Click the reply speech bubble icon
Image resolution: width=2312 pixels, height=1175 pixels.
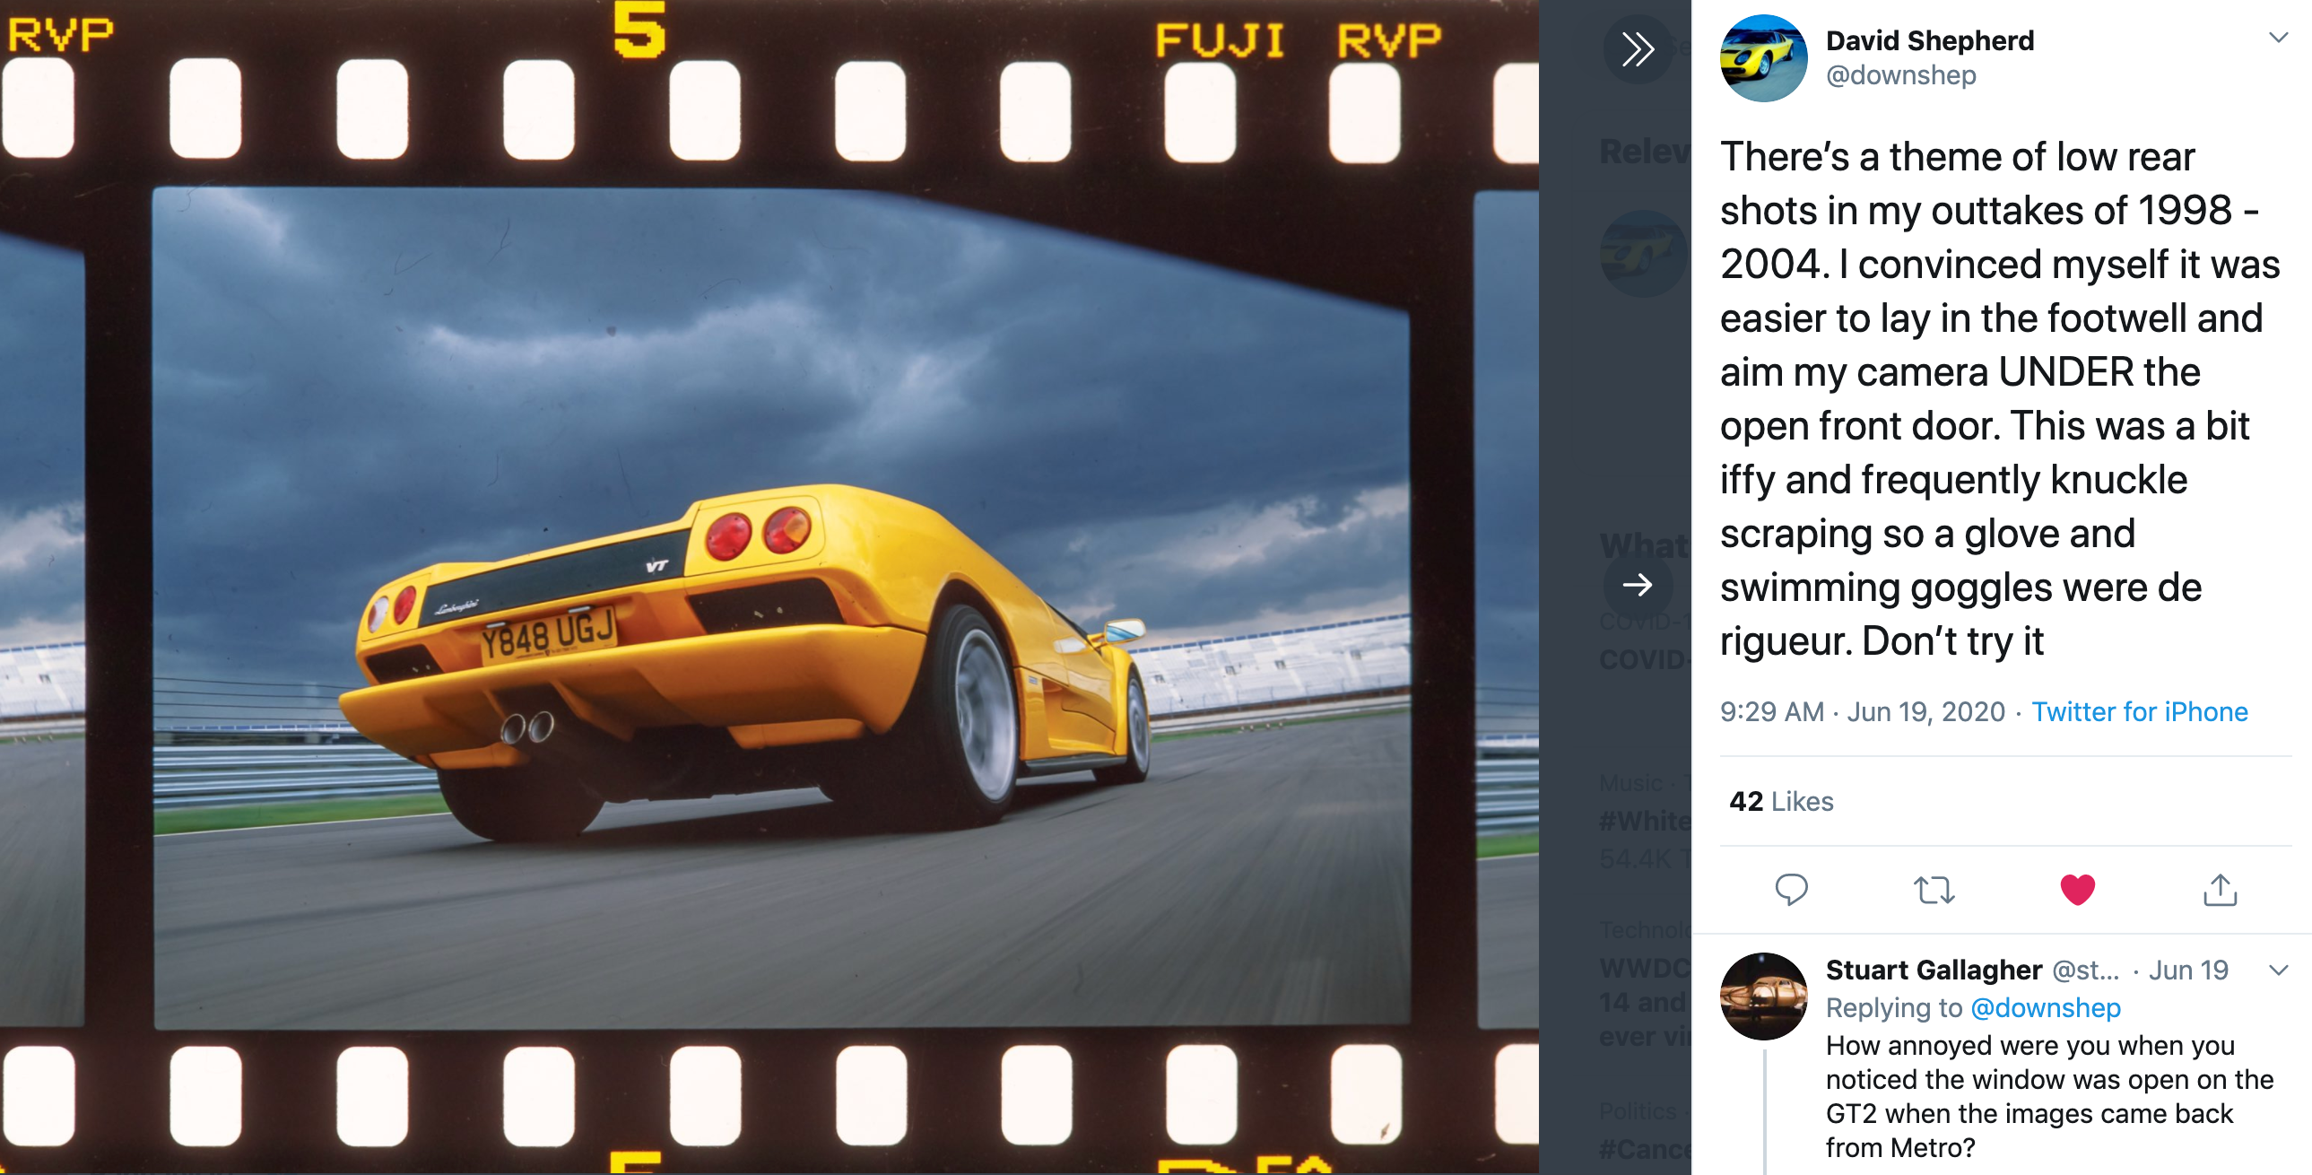(1791, 890)
